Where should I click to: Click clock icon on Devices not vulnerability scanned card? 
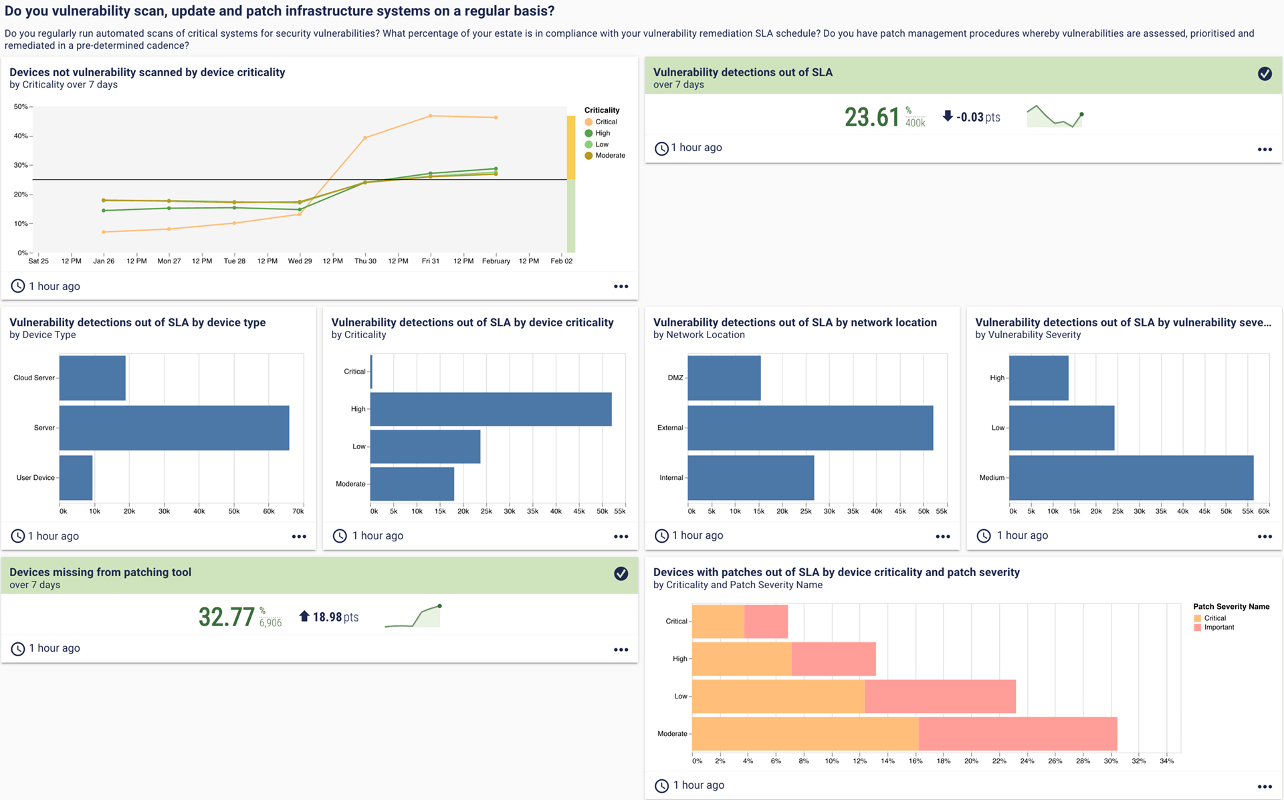click(x=18, y=287)
